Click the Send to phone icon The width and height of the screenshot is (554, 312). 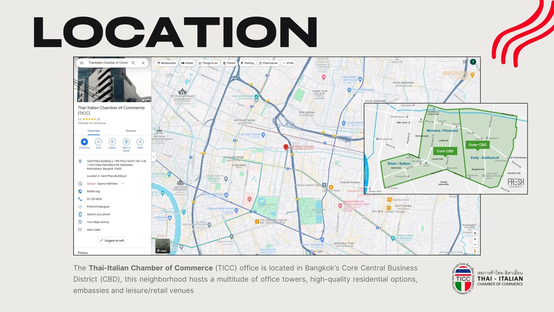(126, 142)
